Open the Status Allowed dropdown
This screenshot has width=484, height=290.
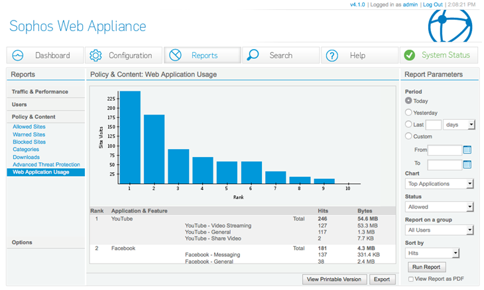[x=439, y=207]
